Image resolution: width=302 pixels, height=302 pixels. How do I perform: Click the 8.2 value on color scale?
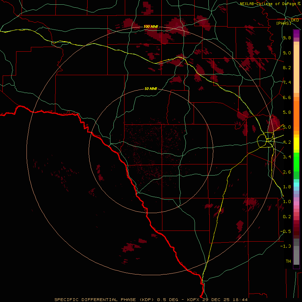pos(287,67)
